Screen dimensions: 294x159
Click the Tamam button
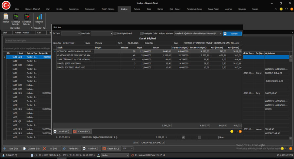click(233, 34)
